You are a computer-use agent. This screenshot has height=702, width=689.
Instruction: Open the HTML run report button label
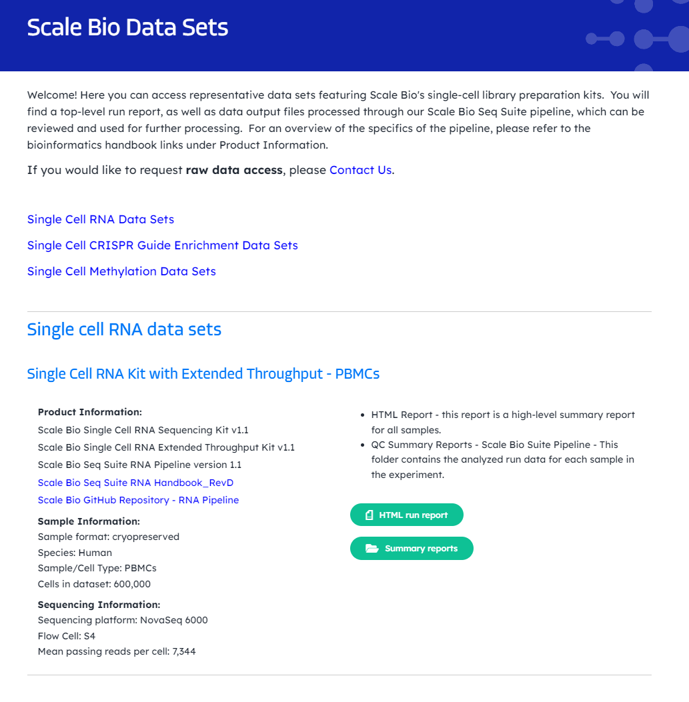click(x=413, y=515)
